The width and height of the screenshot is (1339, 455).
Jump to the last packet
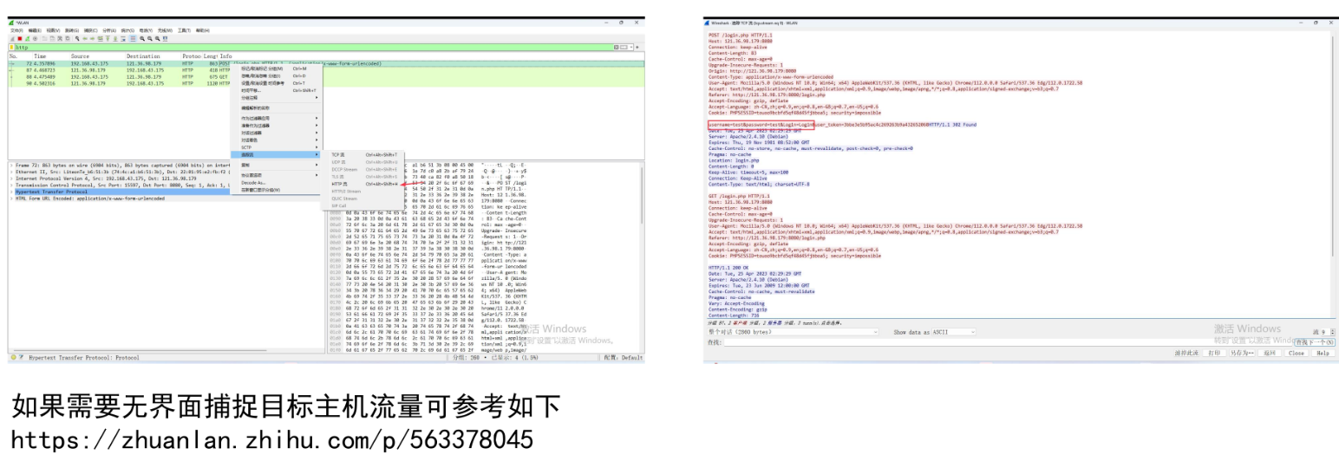coord(115,39)
